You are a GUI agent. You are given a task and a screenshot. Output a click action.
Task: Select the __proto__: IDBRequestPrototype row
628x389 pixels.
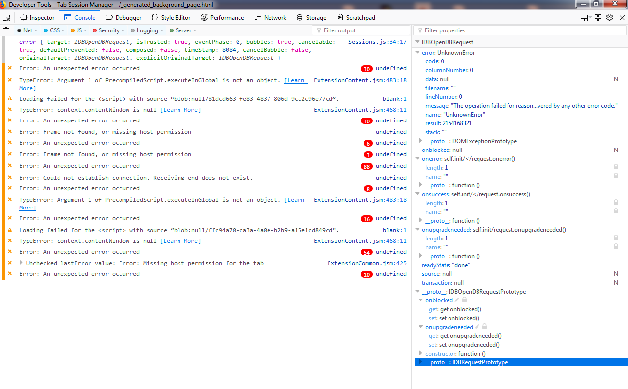[x=520, y=362]
